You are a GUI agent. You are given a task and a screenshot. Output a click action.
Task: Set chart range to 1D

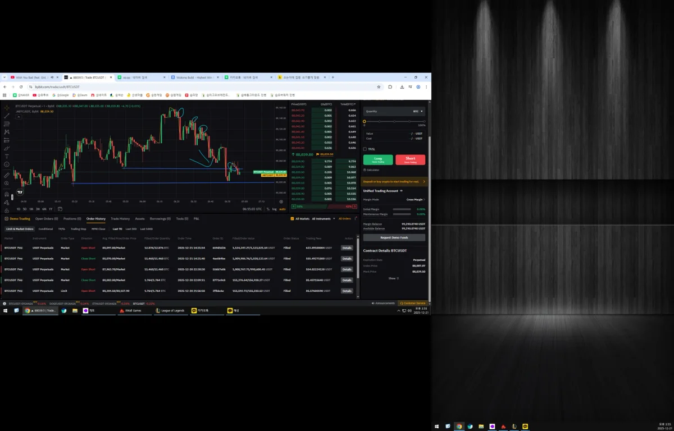click(x=18, y=209)
